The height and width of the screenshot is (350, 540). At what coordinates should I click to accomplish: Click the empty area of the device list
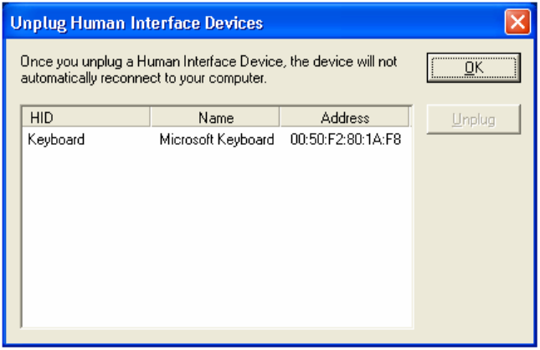tap(216, 234)
